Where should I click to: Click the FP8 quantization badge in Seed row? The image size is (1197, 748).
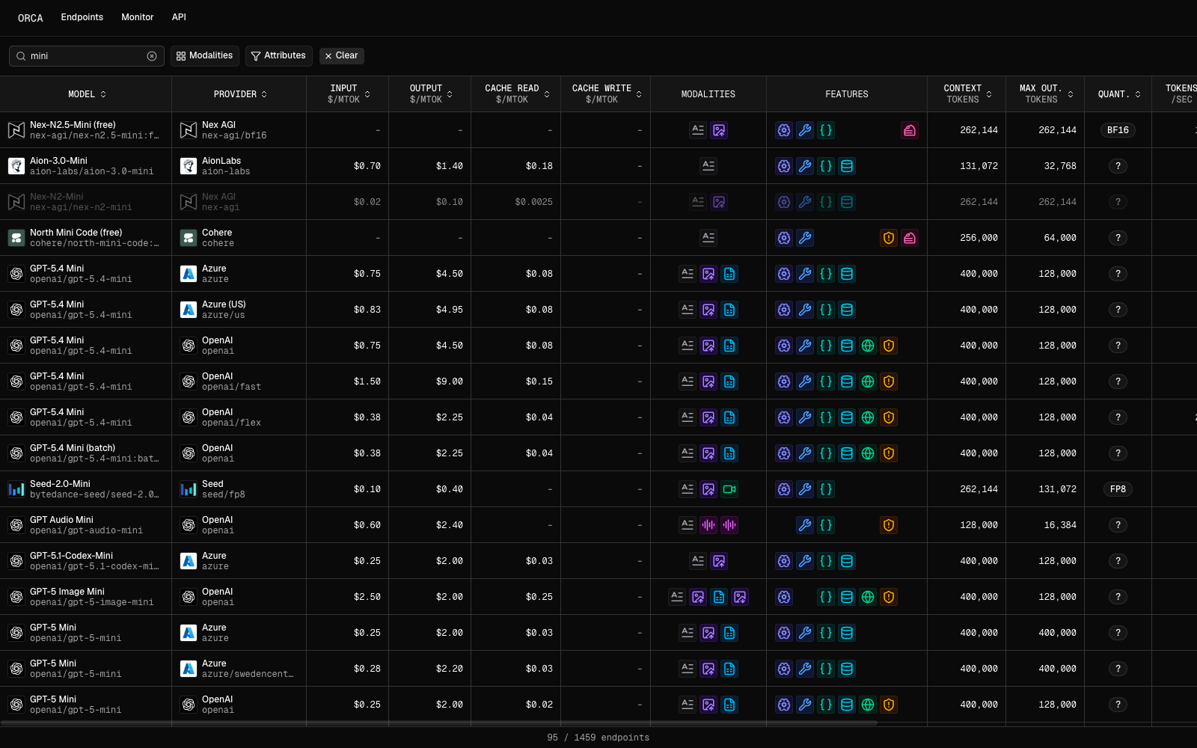pos(1118,489)
